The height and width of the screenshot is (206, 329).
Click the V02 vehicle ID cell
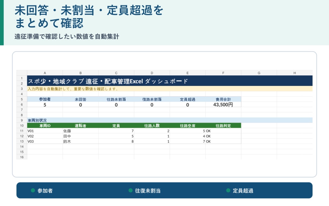[45, 136]
